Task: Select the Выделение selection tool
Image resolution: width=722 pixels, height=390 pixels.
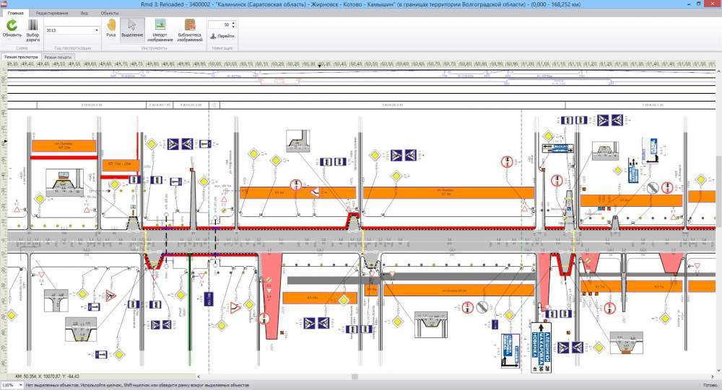Action: 132,26
